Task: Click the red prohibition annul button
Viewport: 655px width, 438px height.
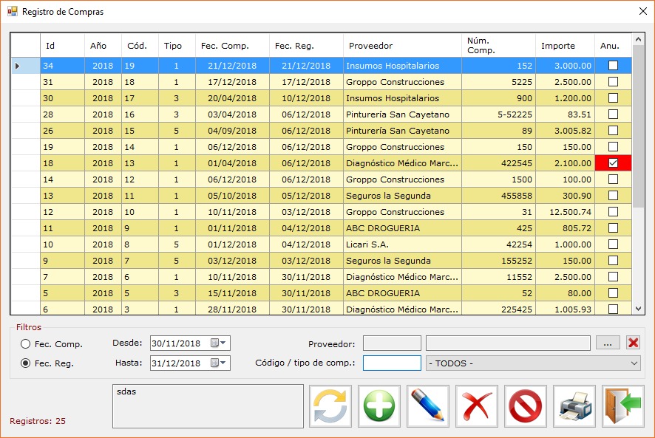Action: point(526,406)
